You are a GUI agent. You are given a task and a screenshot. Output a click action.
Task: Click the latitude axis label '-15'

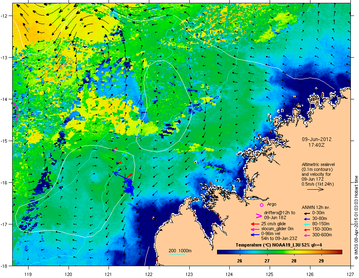(x=4, y=141)
